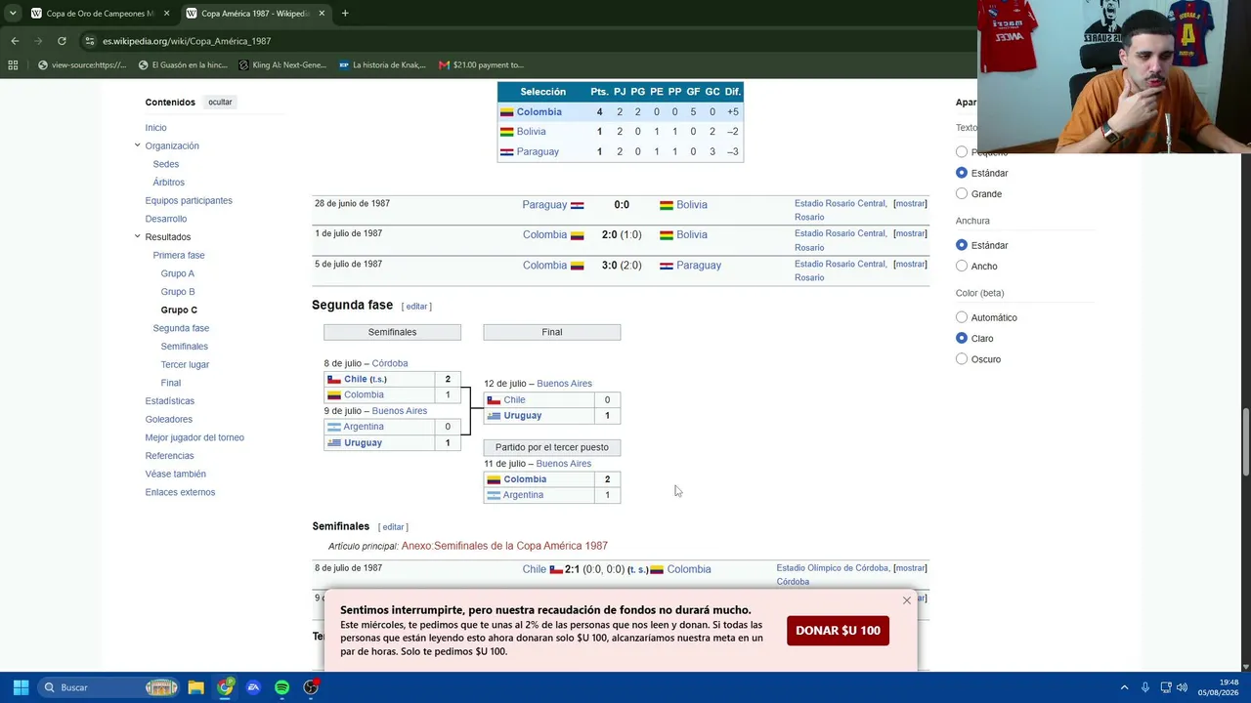Show details for Colombia 3:0 Paraguay match
This screenshot has width=1251, height=703.
[910, 264]
